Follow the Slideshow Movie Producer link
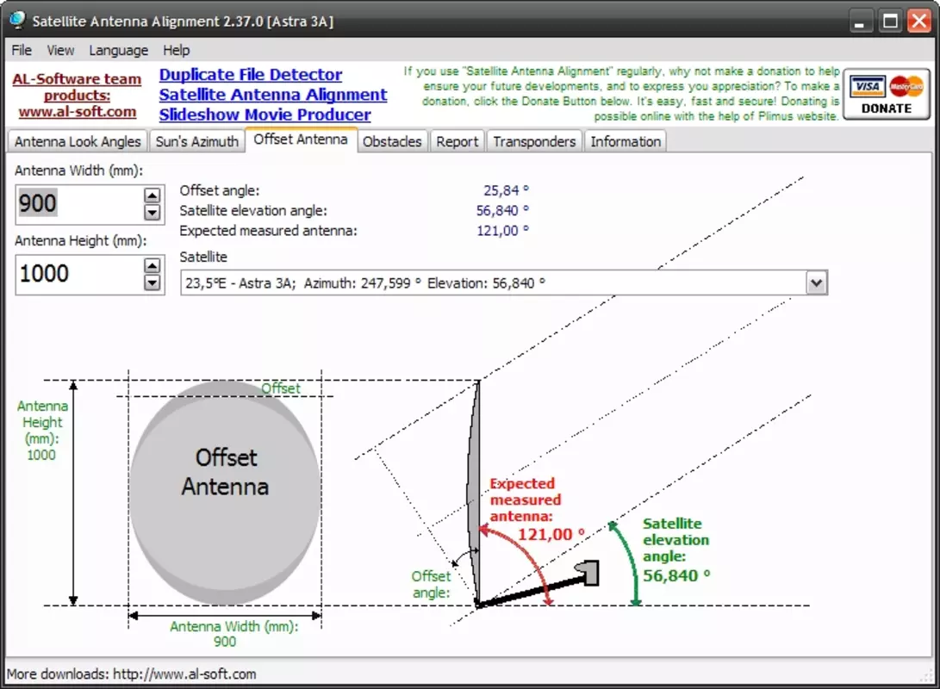The height and width of the screenshot is (689, 940). point(265,115)
